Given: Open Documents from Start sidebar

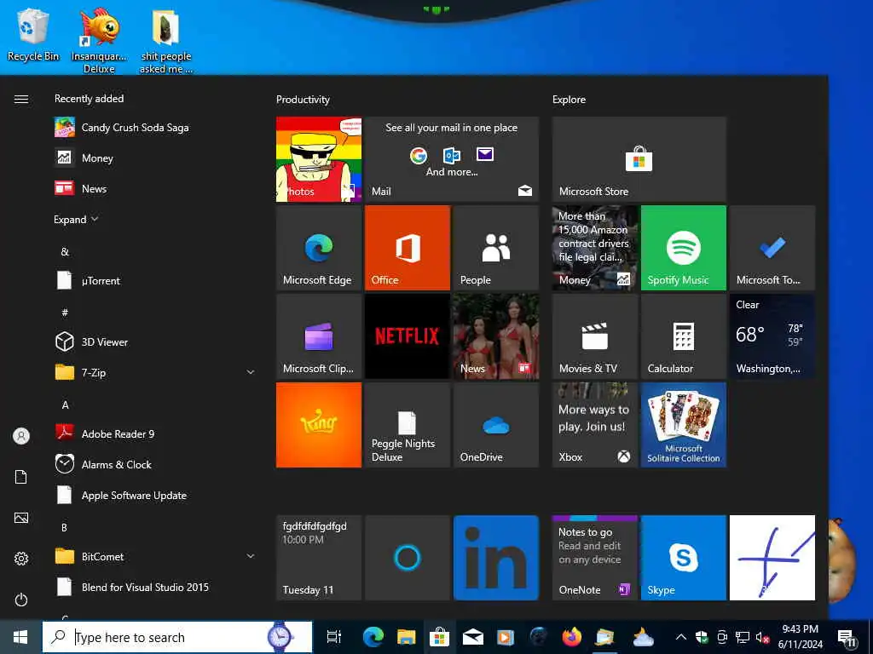Looking at the screenshot, I should coord(21,477).
